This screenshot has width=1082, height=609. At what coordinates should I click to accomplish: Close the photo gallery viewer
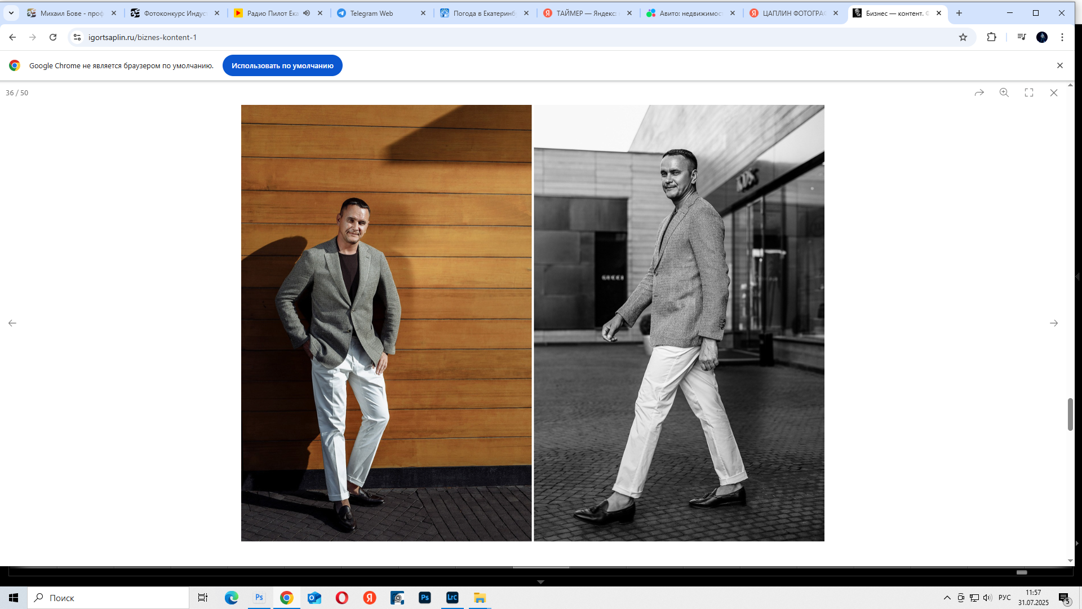[1054, 92]
